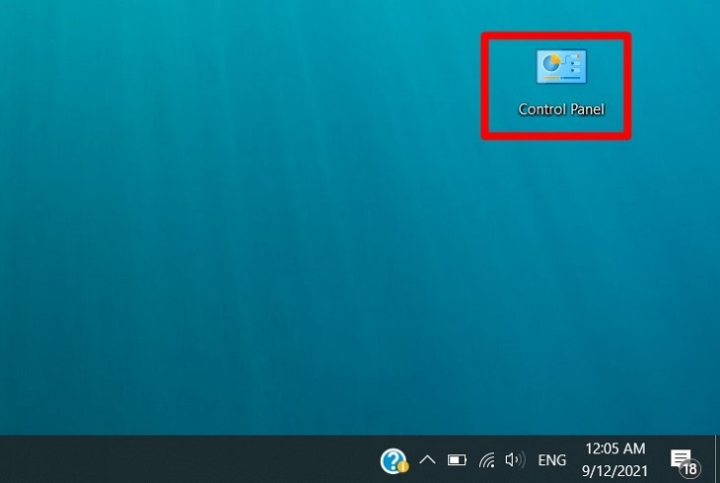Screen dimensions: 720x483
Task: Check the battery status icon
Action: (x=457, y=459)
